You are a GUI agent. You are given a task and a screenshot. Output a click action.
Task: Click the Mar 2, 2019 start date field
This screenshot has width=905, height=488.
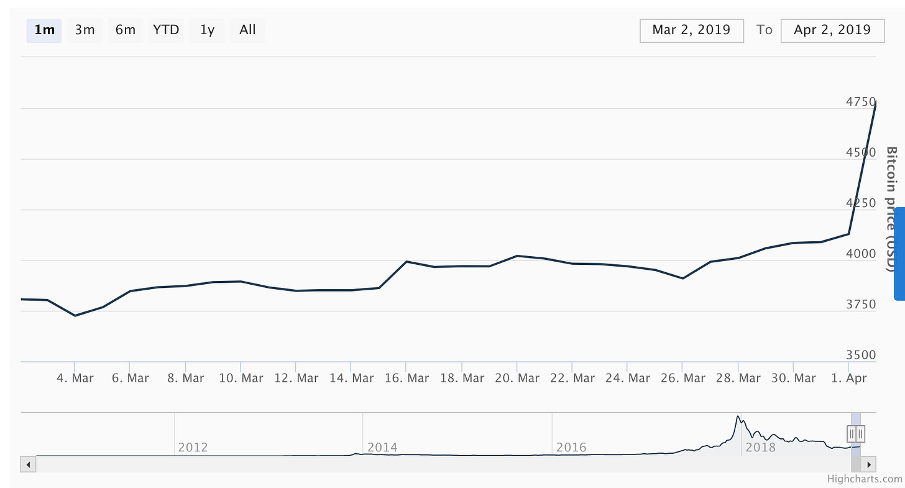692,30
